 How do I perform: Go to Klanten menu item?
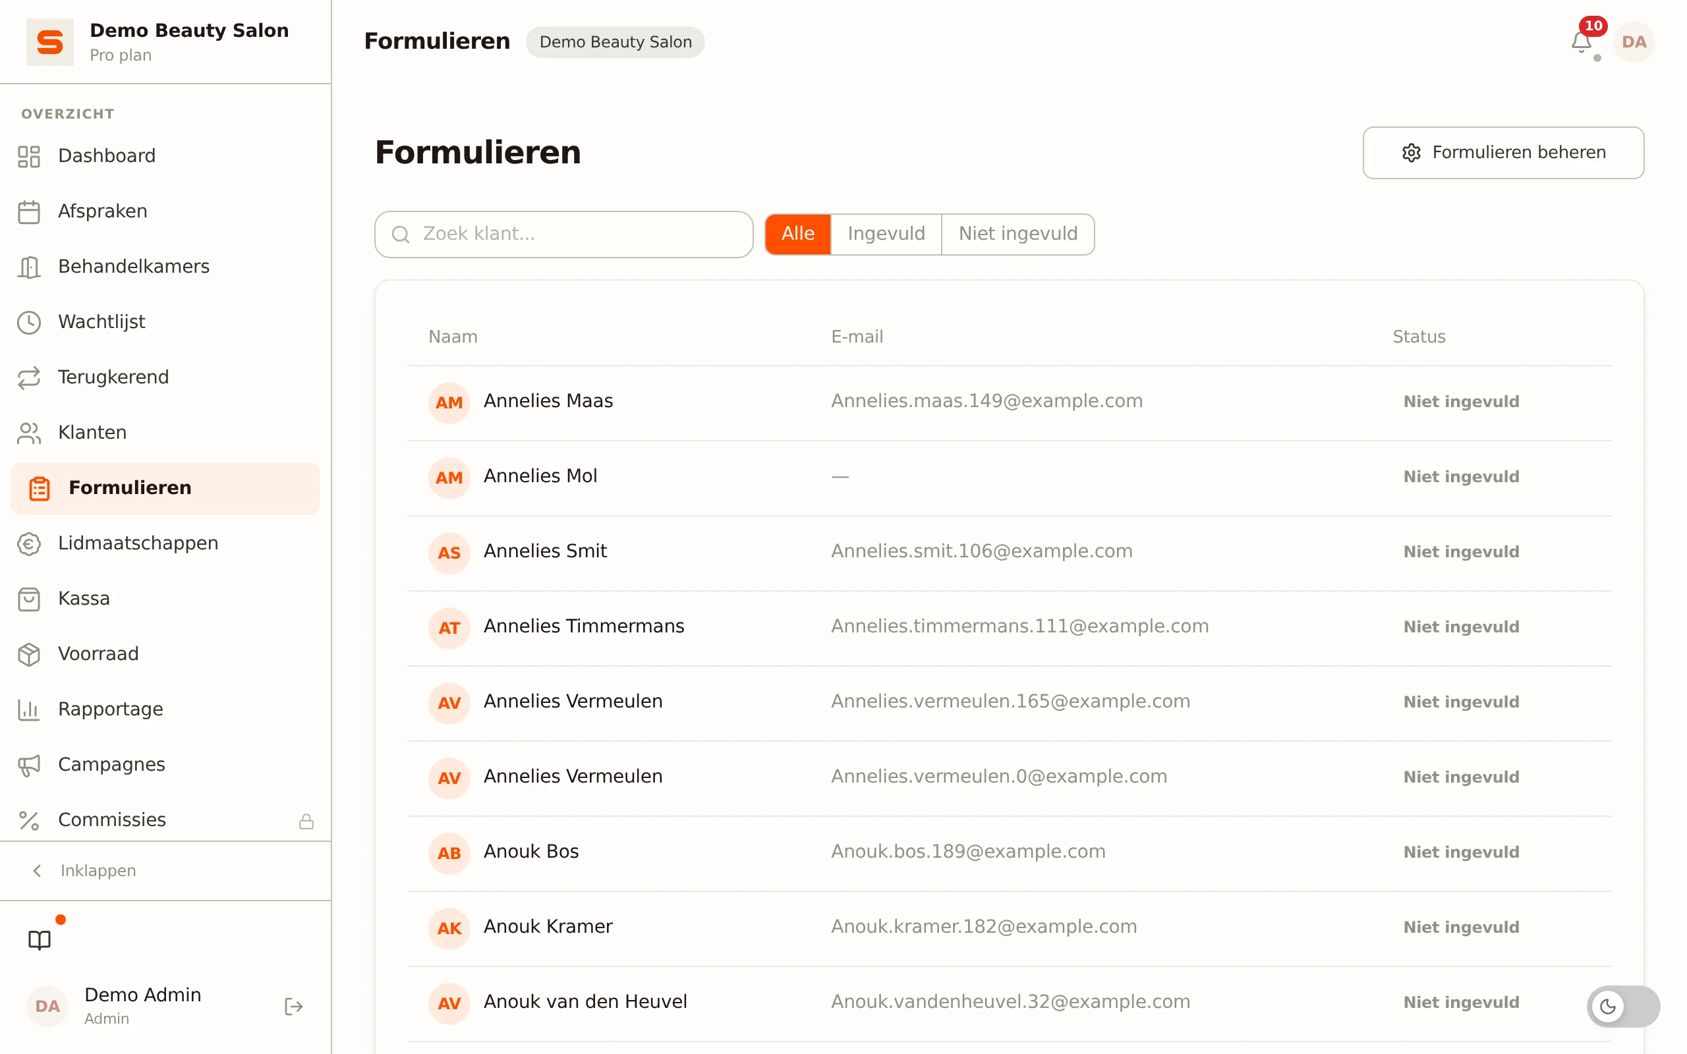pos(165,433)
